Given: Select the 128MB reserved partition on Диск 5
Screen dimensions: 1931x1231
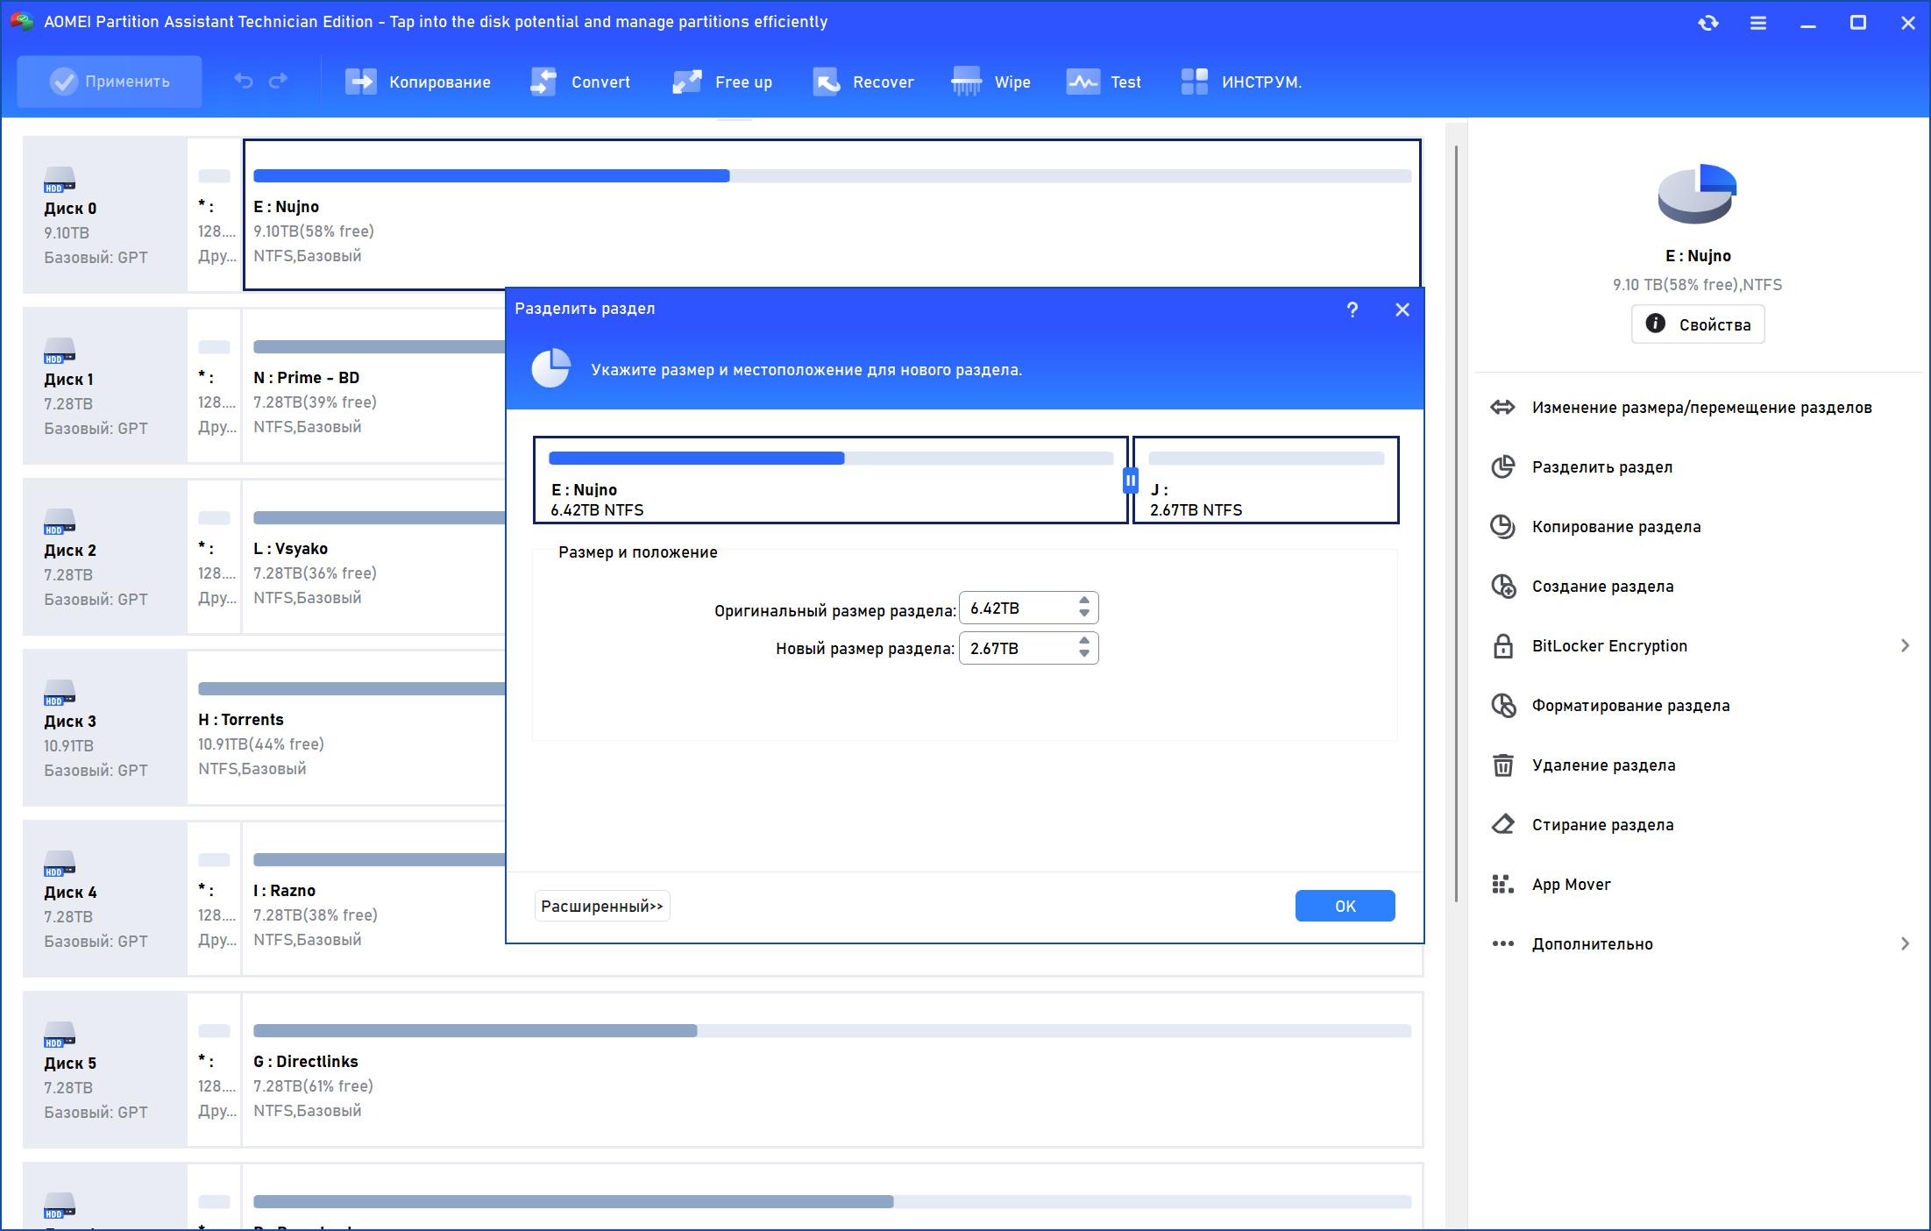Looking at the screenshot, I should coord(215,1070).
